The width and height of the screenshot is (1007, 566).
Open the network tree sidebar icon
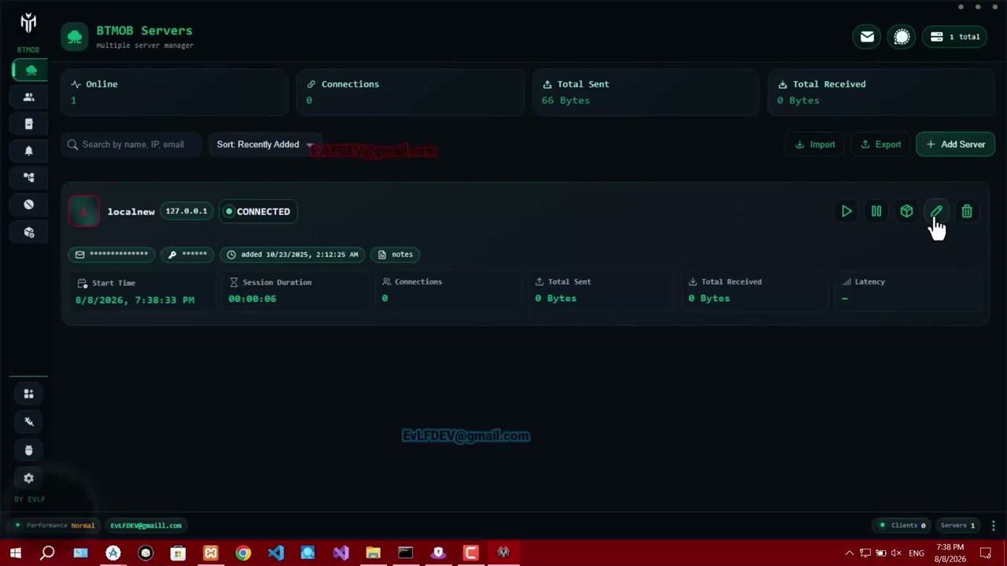point(29,178)
